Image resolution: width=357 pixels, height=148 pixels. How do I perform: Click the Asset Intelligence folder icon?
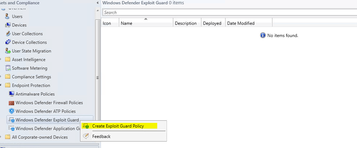coord(8,59)
